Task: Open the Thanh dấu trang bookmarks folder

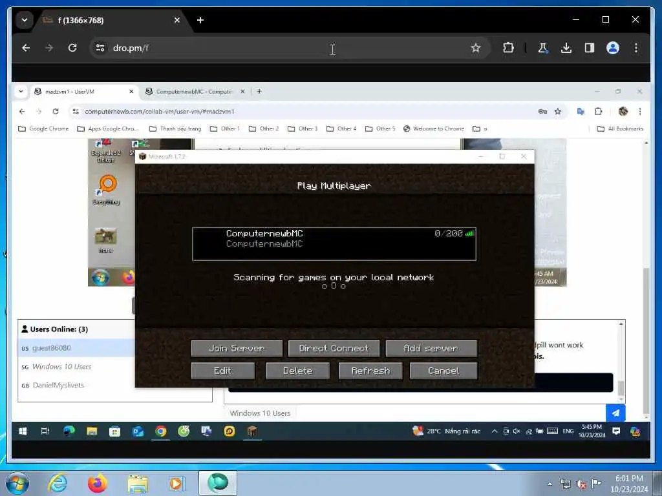Action: coord(175,129)
